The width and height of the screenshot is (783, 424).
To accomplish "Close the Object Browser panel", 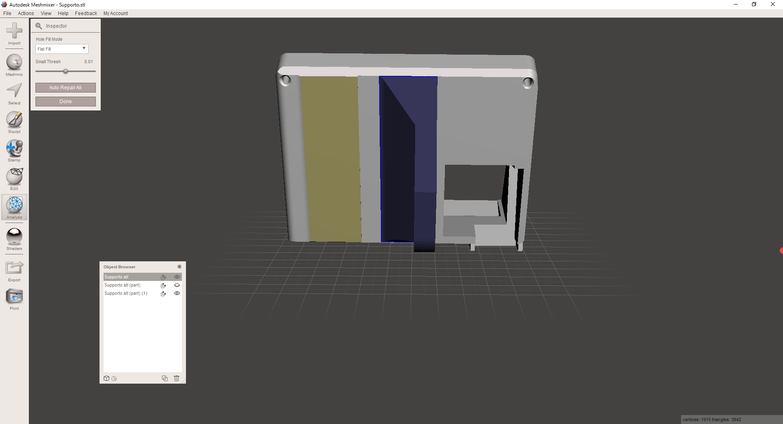I will tap(179, 267).
